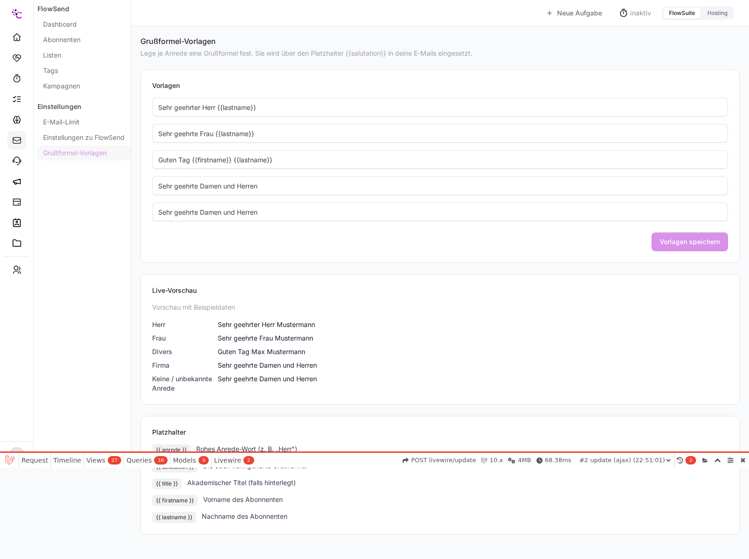Open the debugbar settings sliders icon
This screenshot has width=749, height=559.
[730, 460]
